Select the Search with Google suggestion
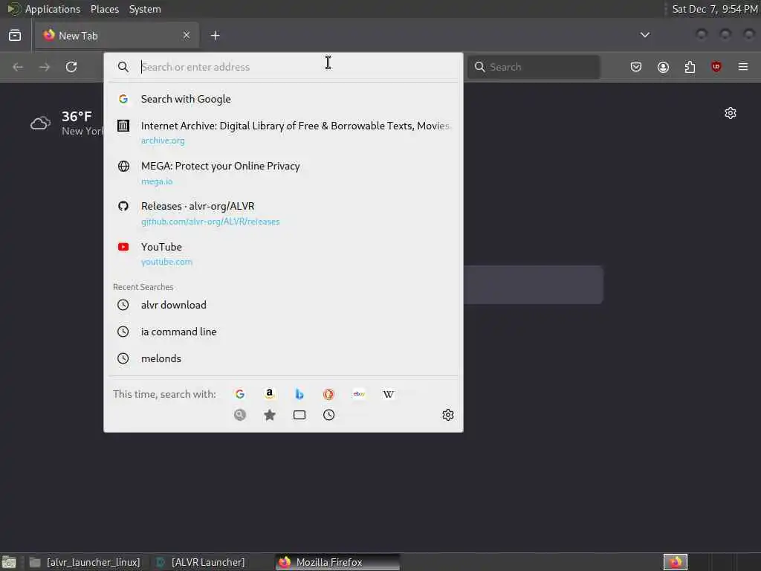 pos(283,99)
